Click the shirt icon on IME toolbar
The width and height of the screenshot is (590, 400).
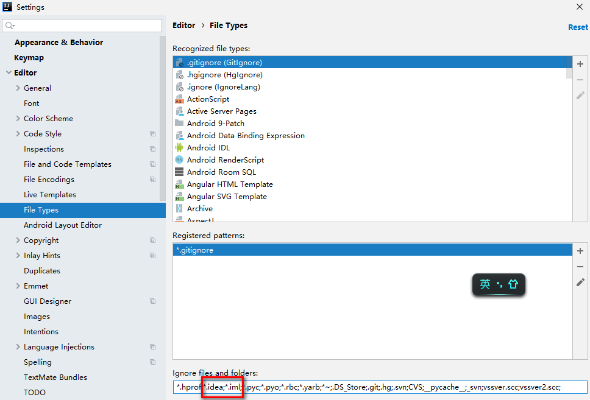pyautogui.click(x=513, y=284)
